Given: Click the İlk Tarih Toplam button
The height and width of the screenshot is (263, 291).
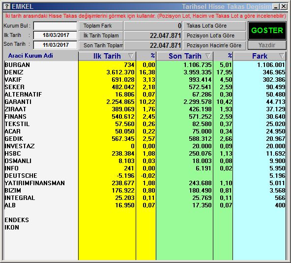Looking at the screenshot, I should click(101, 35).
